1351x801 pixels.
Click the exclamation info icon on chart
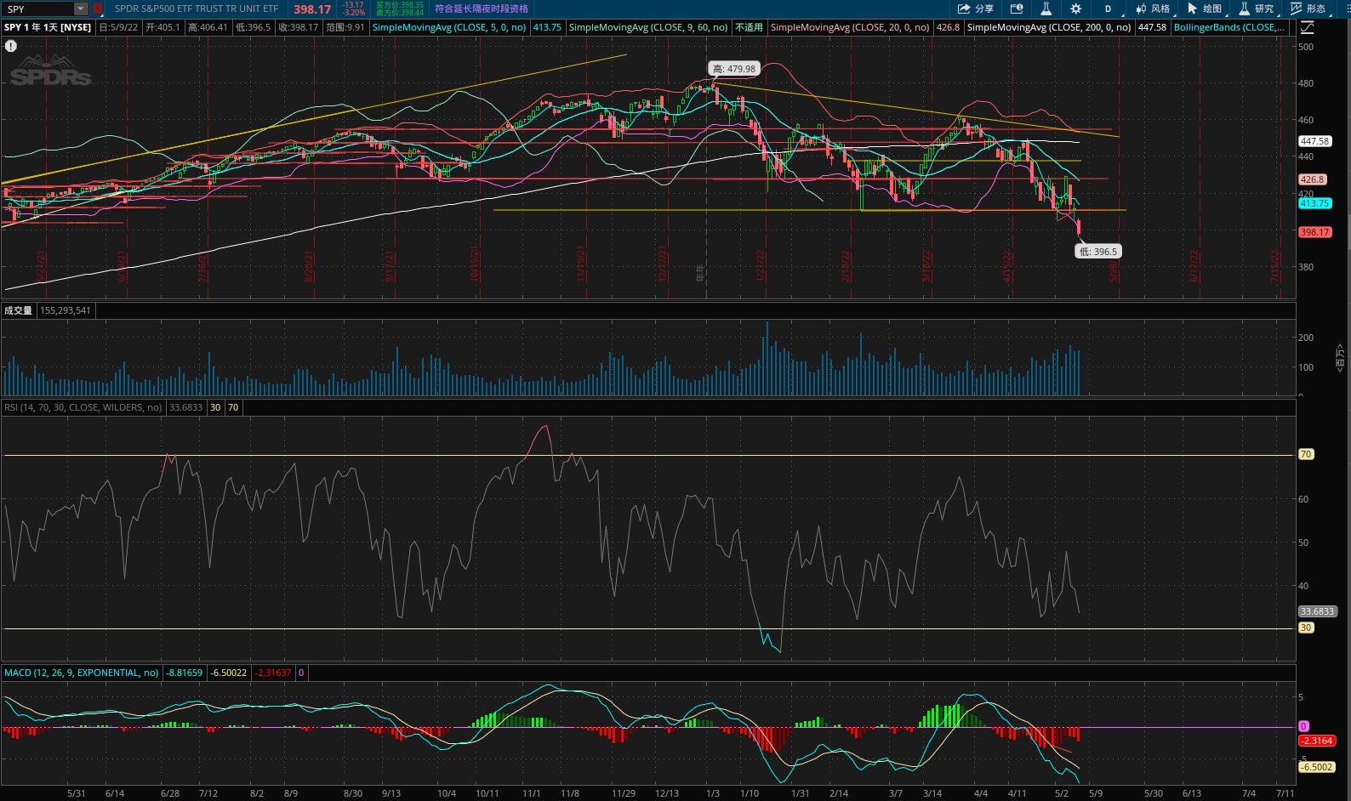tap(11, 46)
